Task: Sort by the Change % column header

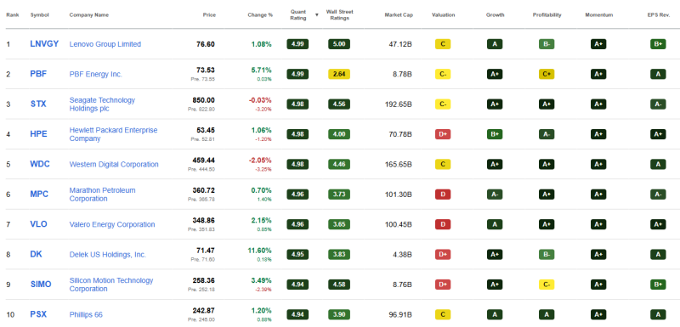Action: (260, 14)
